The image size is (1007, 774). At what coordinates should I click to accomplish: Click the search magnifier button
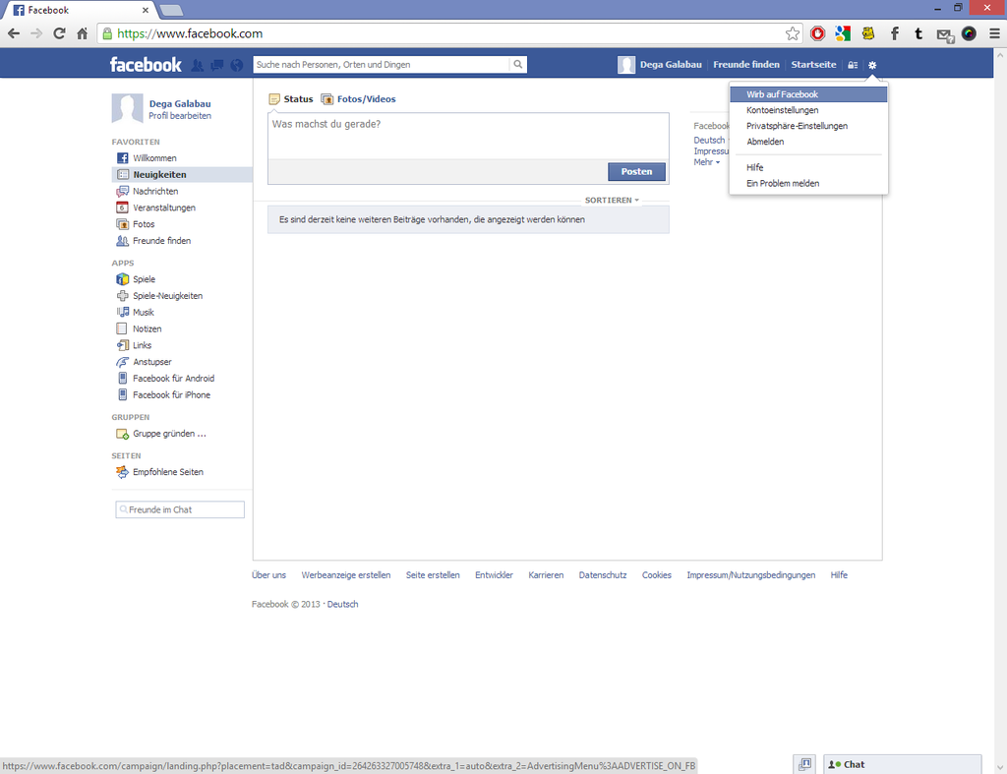coord(517,64)
